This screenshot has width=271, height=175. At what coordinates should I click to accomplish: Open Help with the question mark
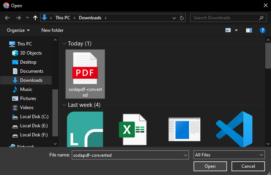click(x=263, y=30)
